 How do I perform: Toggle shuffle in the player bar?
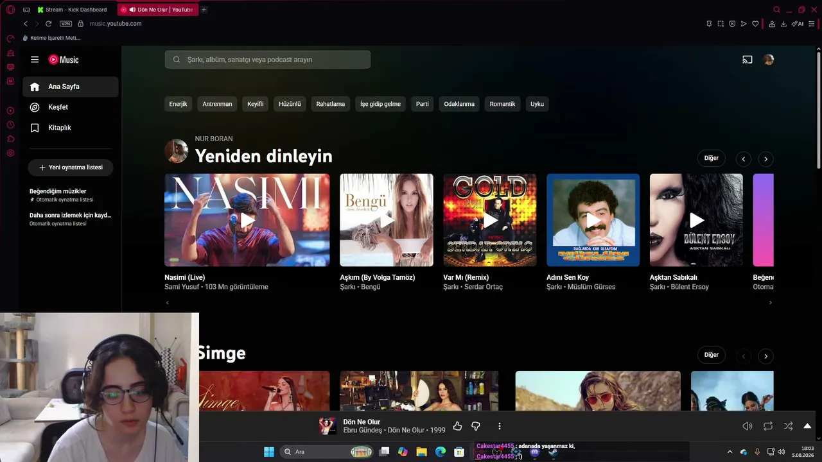(x=789, y=426)
